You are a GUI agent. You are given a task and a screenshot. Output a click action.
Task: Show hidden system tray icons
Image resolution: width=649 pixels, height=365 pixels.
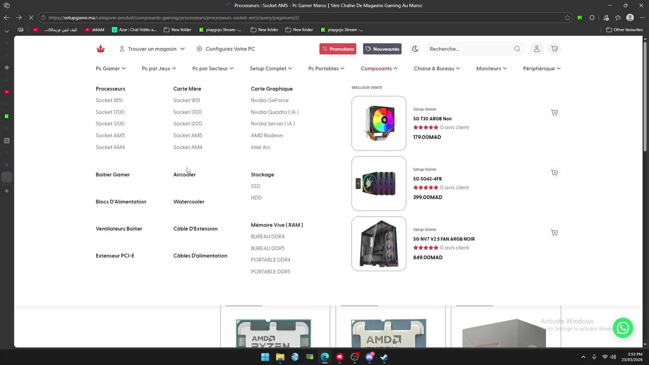click(x=583, y=357)
